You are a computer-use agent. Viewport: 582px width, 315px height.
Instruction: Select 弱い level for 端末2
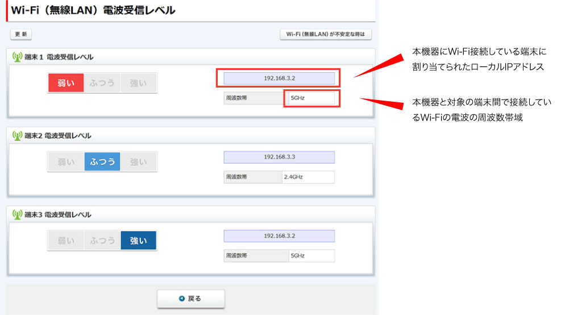[x=66, y=161]
